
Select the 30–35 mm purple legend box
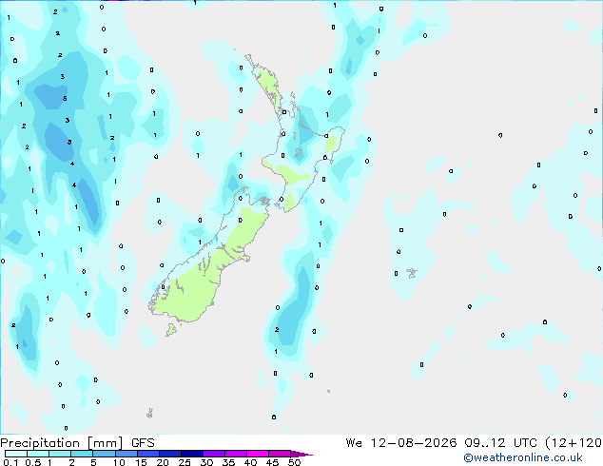coord(213,454)
